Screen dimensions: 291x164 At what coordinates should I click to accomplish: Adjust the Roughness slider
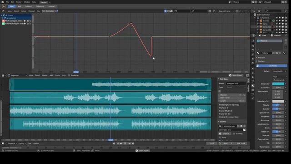pos(278,117)
